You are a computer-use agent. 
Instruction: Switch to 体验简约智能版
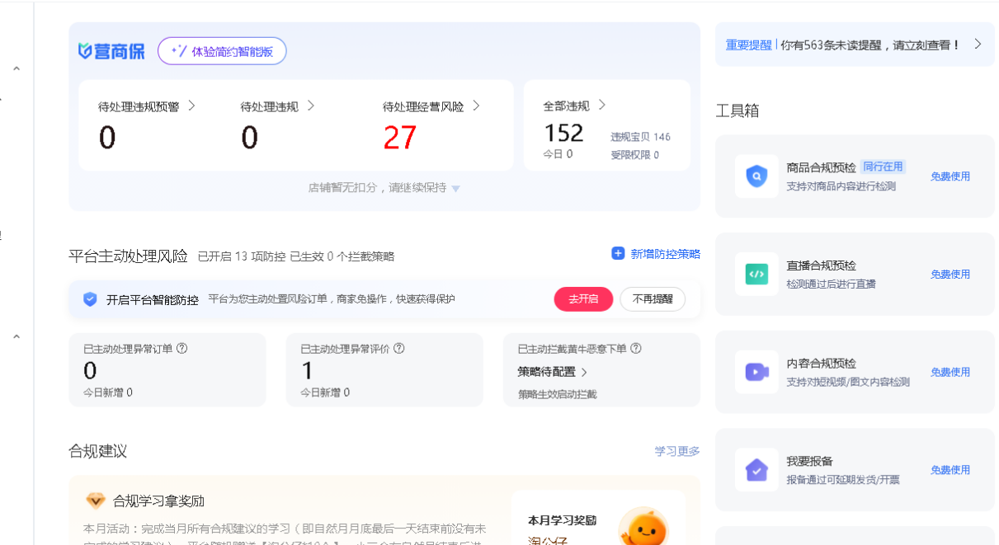coord(222,51)
